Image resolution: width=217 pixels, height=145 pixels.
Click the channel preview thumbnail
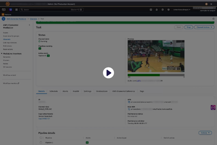(x=156, y=56)
